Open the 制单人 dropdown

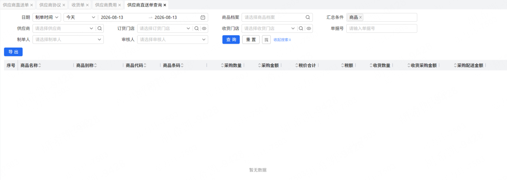pos(68,39)
